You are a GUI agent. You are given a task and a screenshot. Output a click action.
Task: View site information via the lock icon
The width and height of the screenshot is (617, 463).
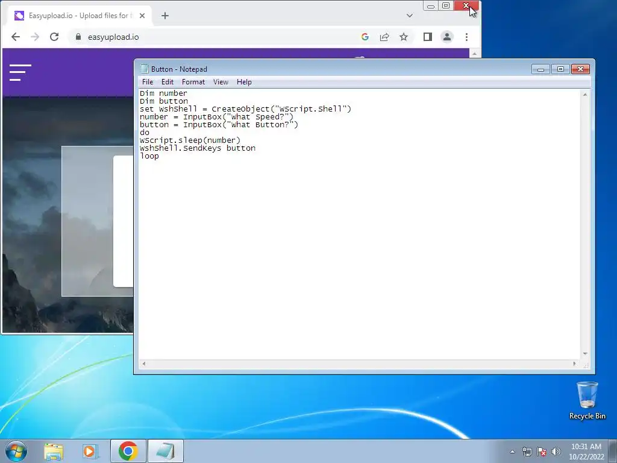(78, 37)
